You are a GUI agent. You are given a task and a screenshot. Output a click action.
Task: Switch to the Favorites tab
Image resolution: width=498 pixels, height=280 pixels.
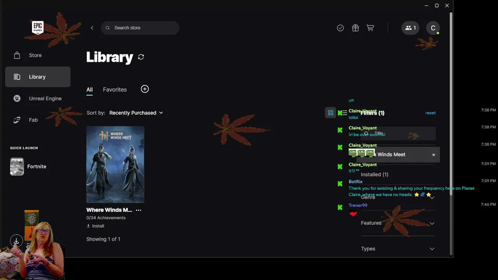(x=115, y=89)
